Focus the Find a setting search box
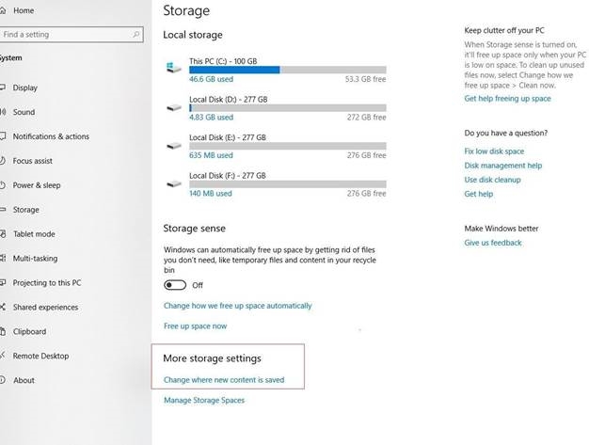 point(72,35)
